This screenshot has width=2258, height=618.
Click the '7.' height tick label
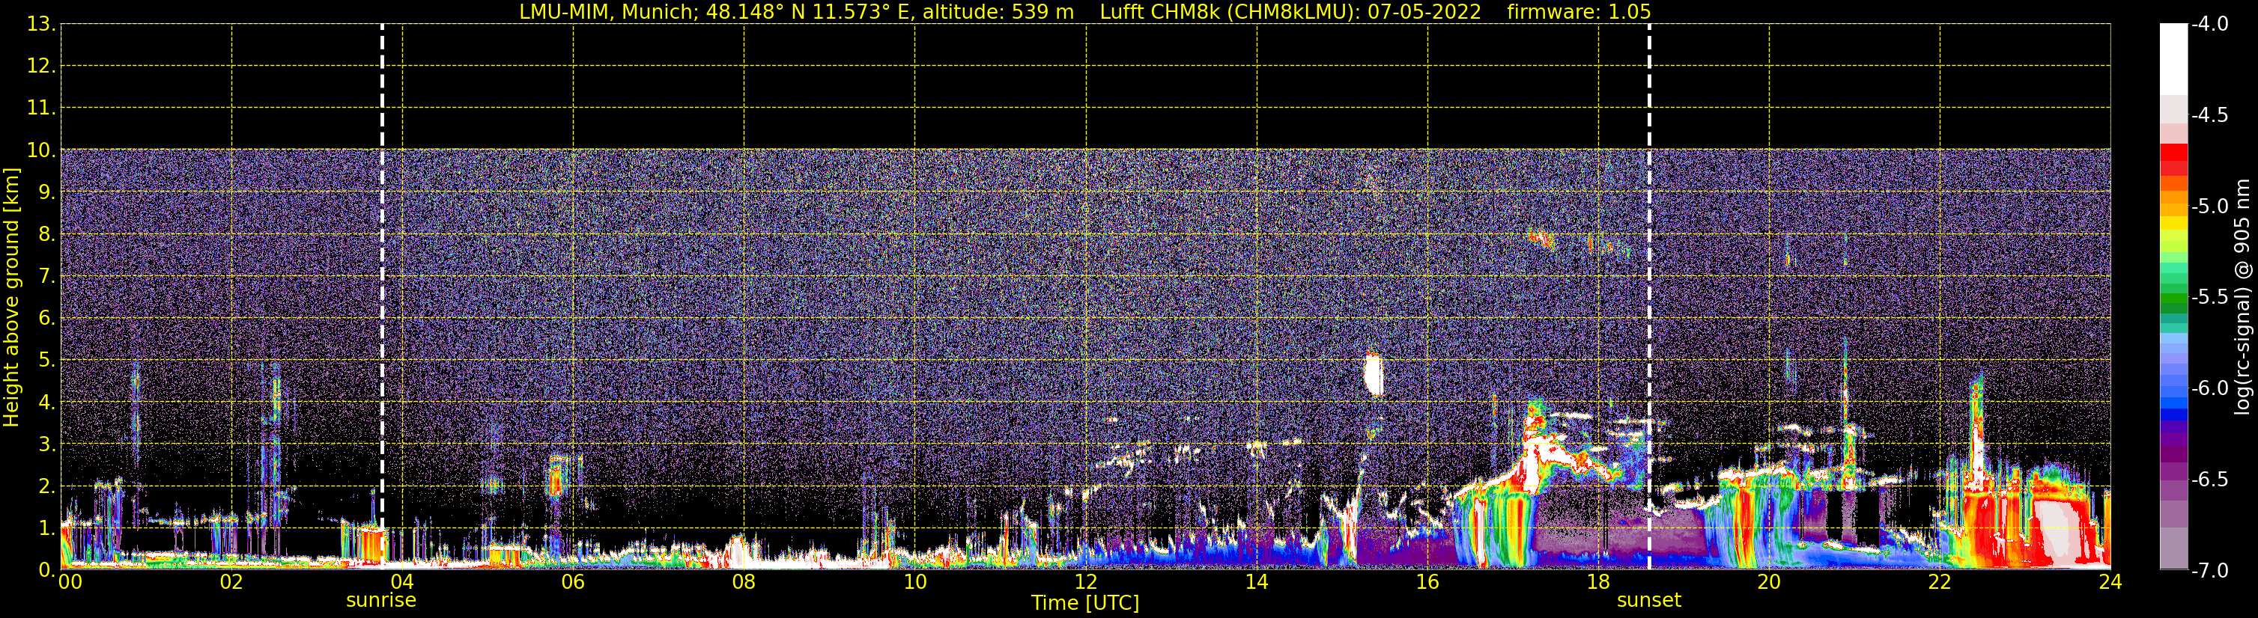(46, 277)
